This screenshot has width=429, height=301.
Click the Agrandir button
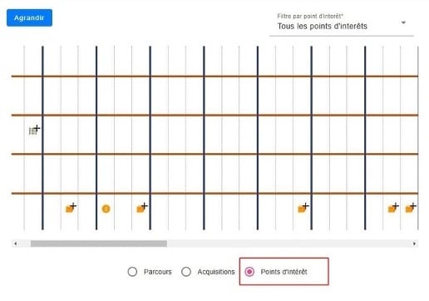tap(29, 17)
